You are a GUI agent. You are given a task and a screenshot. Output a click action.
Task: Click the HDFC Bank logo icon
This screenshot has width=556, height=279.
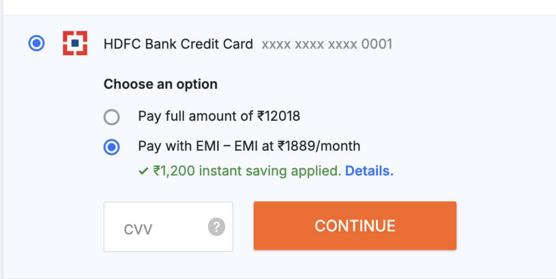(74, 44)
